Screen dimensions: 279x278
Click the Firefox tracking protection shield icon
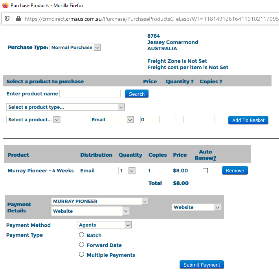pyautogui.click(x=7, y=18)
